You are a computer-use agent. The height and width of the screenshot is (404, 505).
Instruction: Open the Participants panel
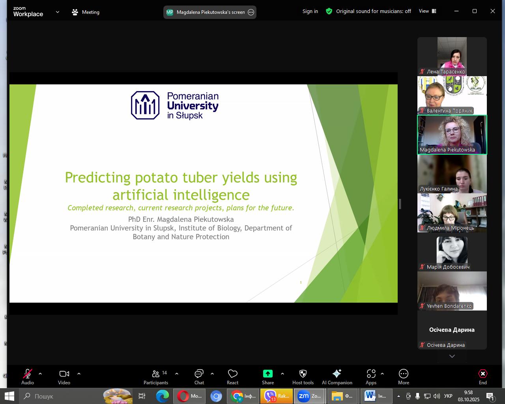point(156,377)
